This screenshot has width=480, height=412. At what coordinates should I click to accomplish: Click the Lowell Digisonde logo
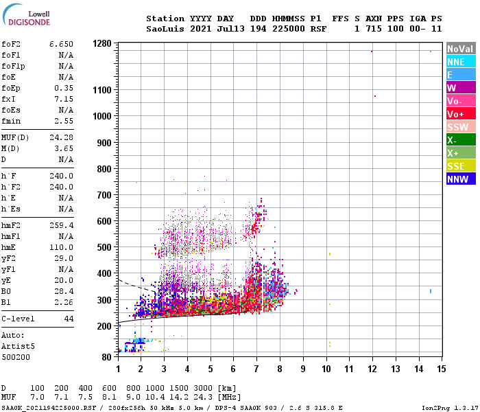point(26,14)
